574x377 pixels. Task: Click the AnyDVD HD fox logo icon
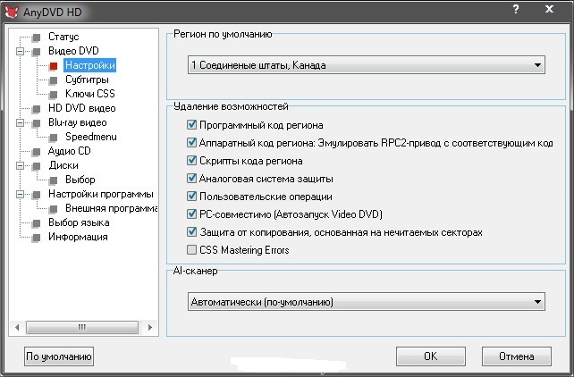12,12
